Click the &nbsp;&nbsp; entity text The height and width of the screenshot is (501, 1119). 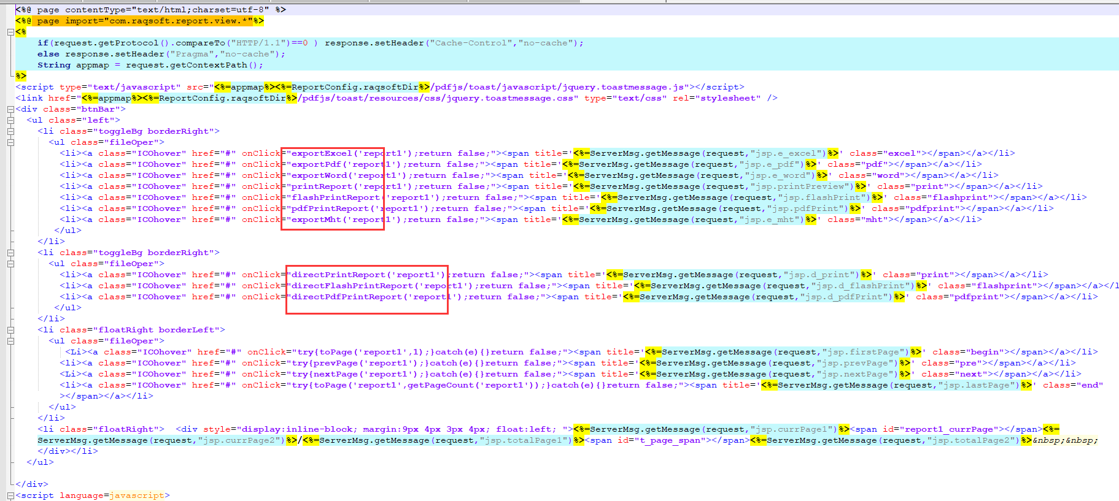pyautogui.click(x=1065, y=440)
